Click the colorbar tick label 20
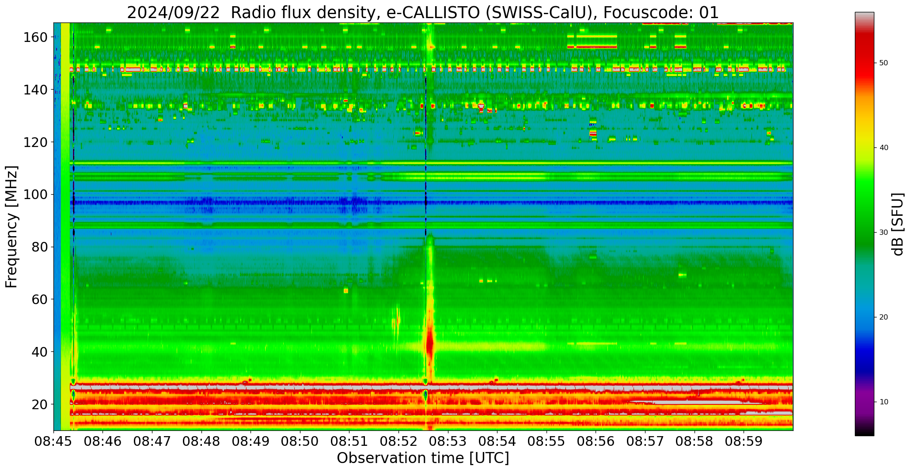Viewport: 911px width, 471px height. 883,317
